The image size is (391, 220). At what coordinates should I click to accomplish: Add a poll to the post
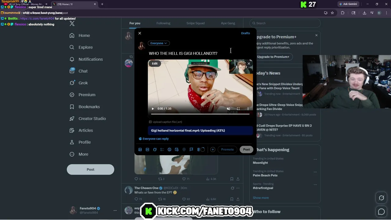[162, 149]
